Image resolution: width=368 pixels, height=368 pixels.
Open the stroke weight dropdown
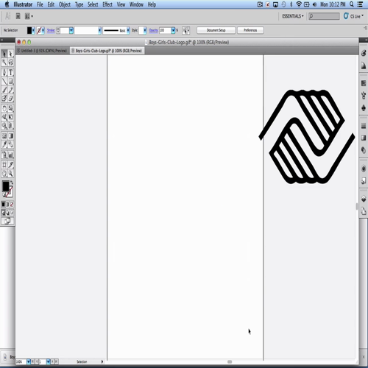(71, 30)
